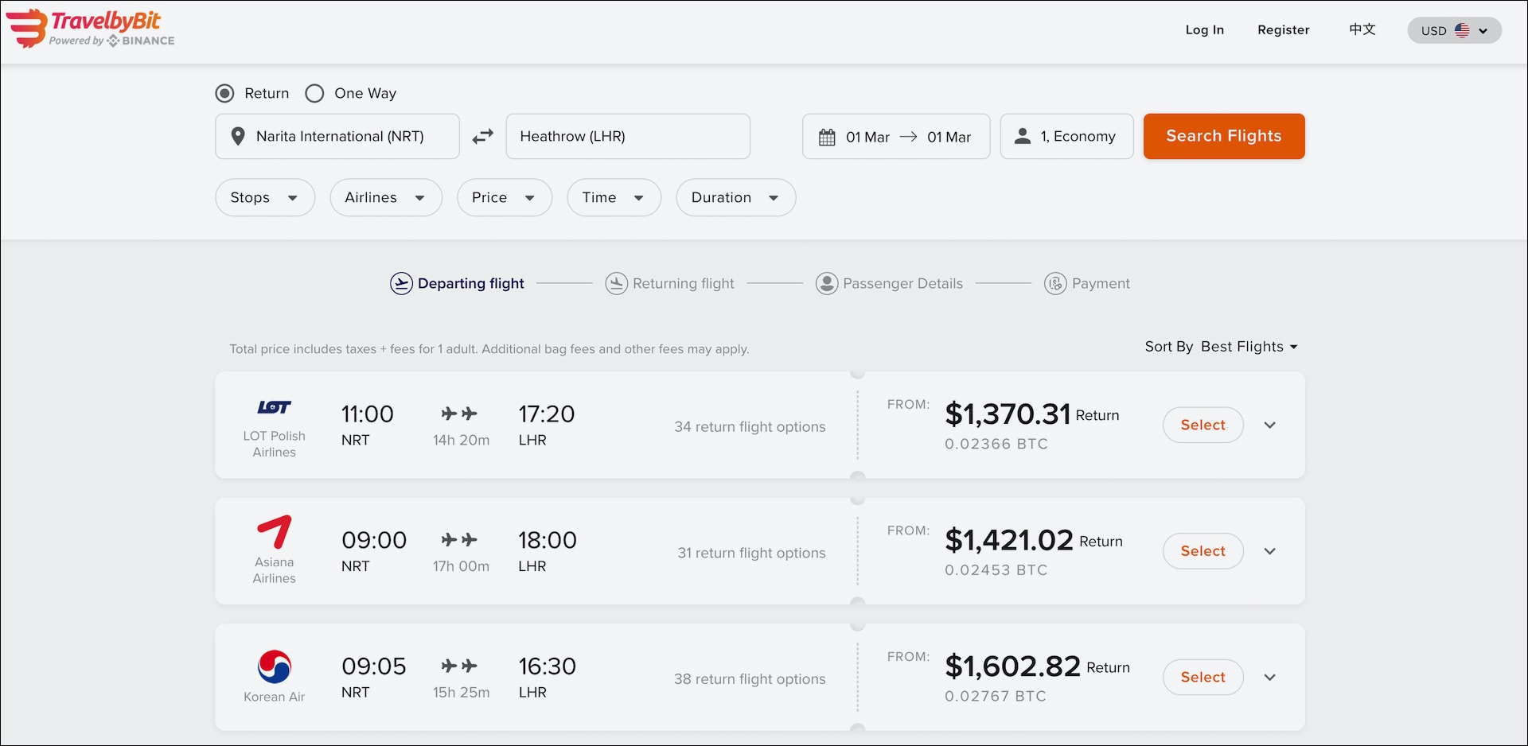Select the One Way radio button
This screenshot has height=746, width=1528.
pyautogui.click(x=315, y=94)
